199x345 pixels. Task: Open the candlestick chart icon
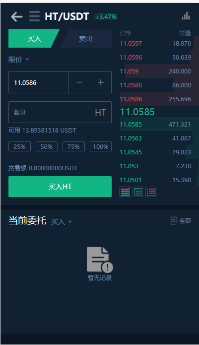(x=186, y=16)
